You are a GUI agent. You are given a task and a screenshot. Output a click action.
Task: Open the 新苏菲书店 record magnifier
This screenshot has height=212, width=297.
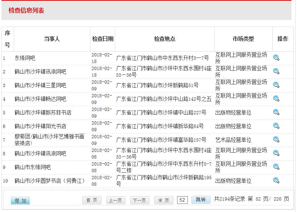pyautogui.click(x=276, y=112)
